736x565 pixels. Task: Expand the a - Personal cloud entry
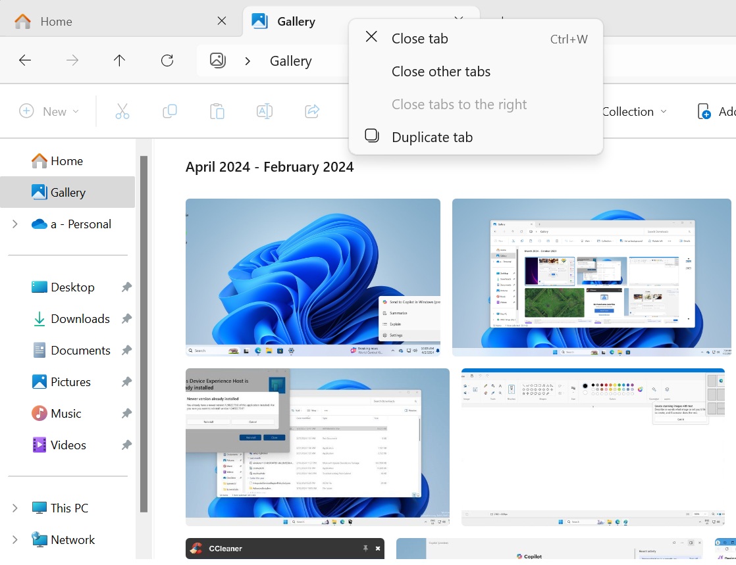(x=14, y=224)
